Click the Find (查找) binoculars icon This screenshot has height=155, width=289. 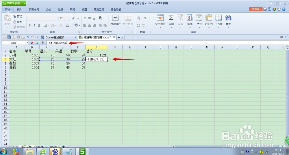pyautogui.click(x=228, y=18)
